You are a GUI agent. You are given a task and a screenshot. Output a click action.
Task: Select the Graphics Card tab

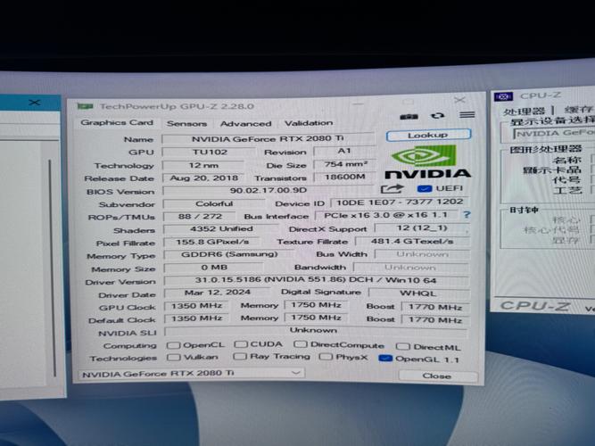117,122
